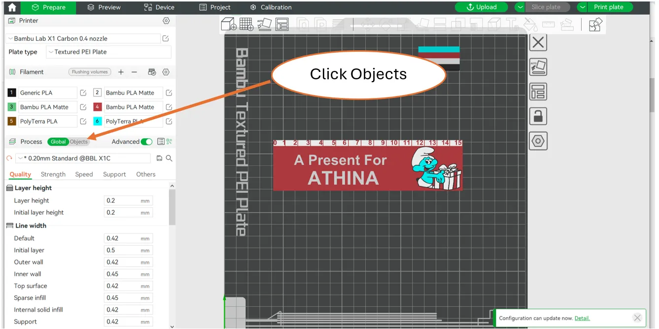This screenshot has height=329, width=659.
Task: Click the compare presets icon
Action: (x=169, y=142)
